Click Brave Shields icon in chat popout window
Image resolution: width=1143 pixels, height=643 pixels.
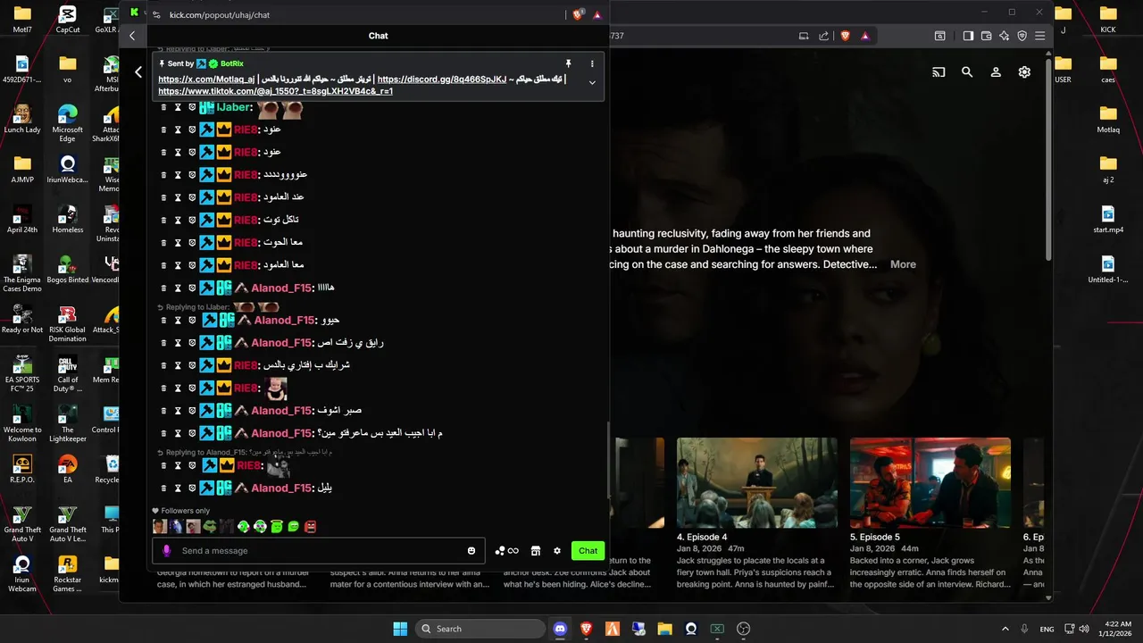[x=578, y=14]
